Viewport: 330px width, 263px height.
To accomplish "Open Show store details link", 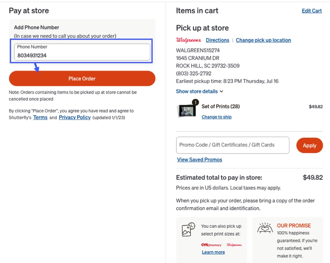I will click(x=197, y=91).
